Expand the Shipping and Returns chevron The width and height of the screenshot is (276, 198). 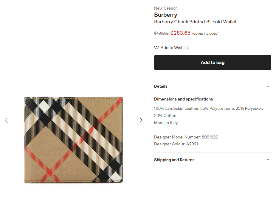click(x=268, y=160)
